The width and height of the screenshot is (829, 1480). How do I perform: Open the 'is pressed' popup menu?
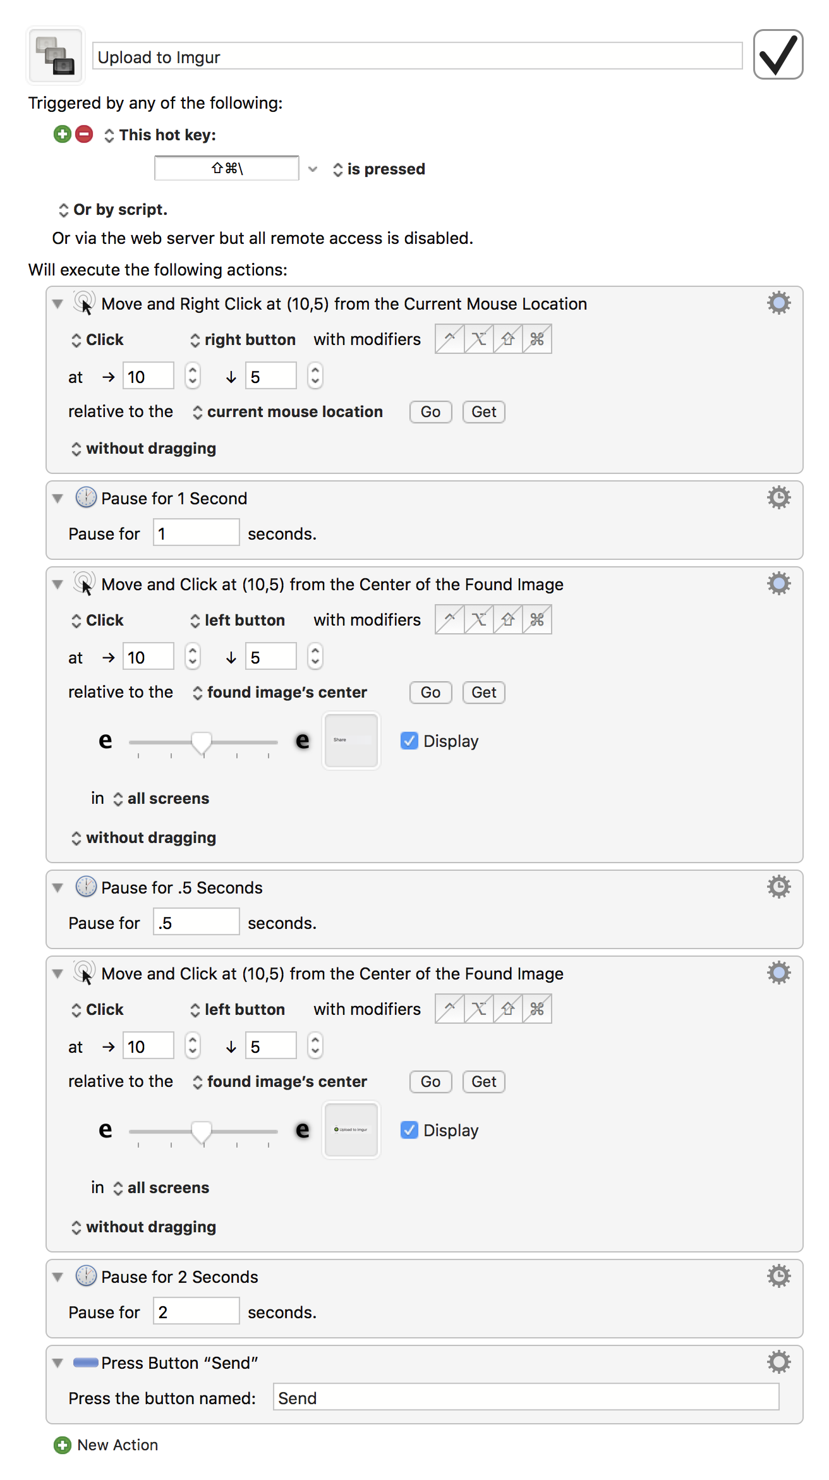click(x=378, y=169)
